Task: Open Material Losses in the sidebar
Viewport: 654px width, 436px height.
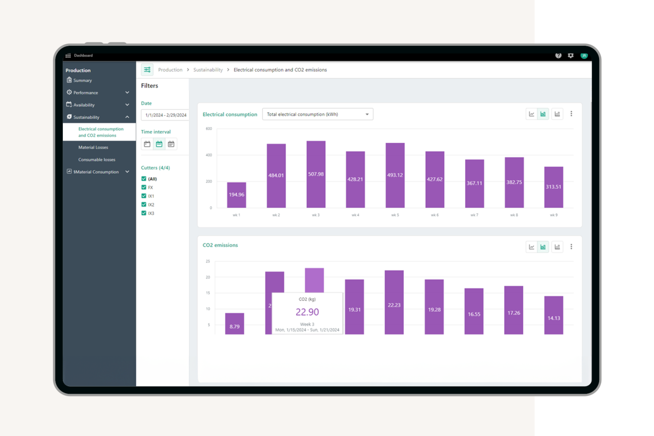Action: tap(93, 147)
